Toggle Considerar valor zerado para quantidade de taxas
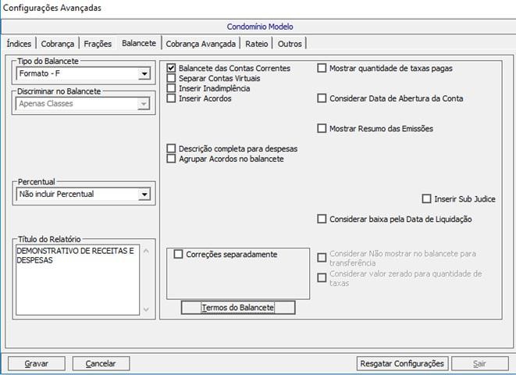This screenshot has width=516, height=375. 322,278
